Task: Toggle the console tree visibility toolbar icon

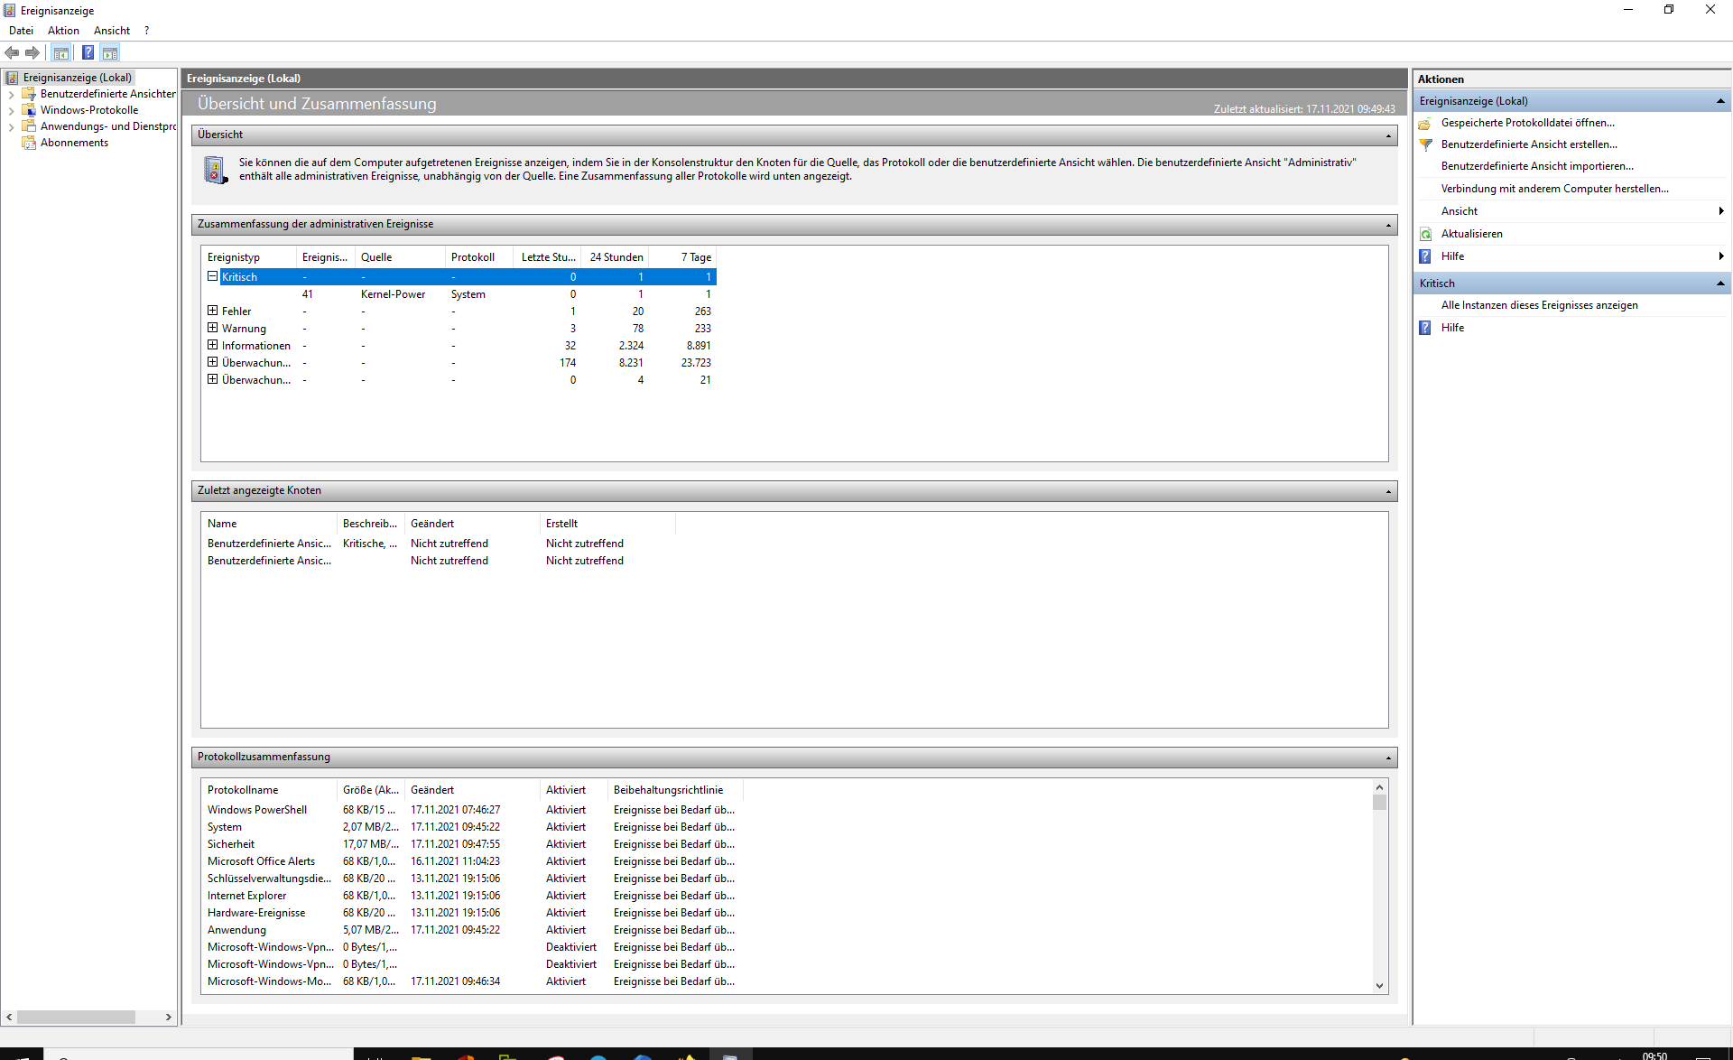Action: [x=60, y=52]
